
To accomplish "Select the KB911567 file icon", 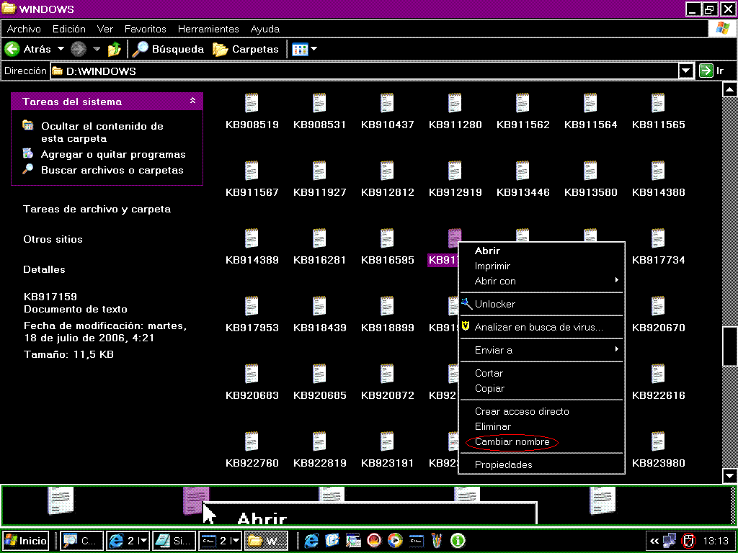I will pyautogui.click(x=252, y=171).
